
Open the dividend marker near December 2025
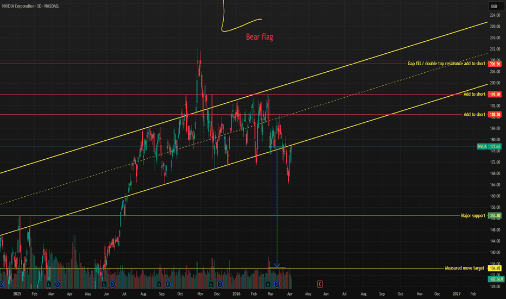[220, 284]
